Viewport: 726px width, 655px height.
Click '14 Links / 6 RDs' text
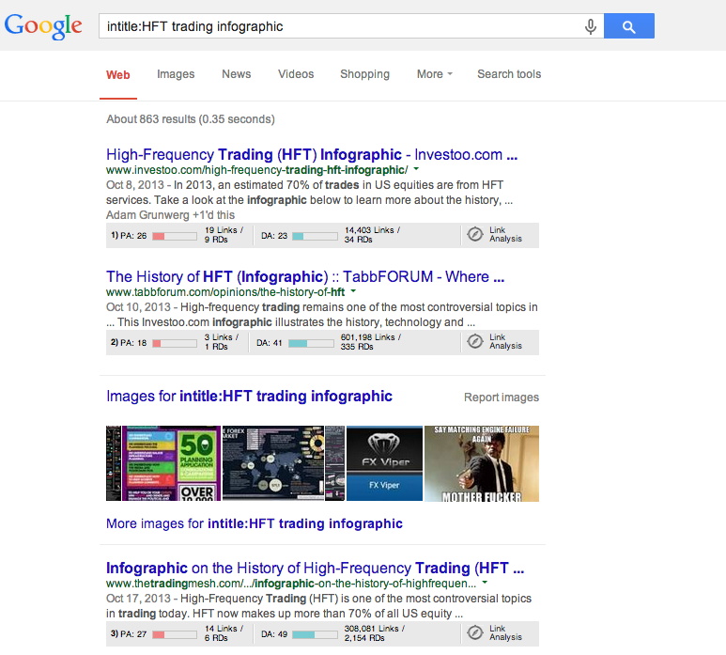224,633
